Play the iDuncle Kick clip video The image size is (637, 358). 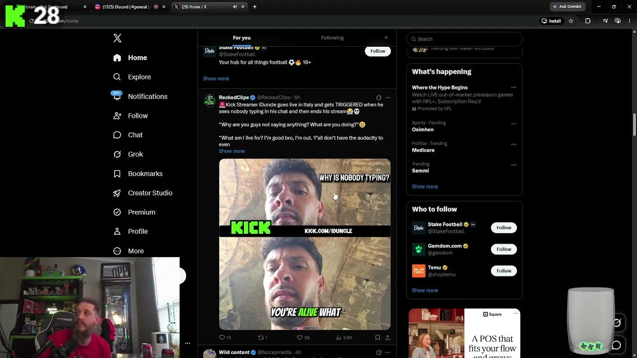pyautogui.click(x=305, y=244)
